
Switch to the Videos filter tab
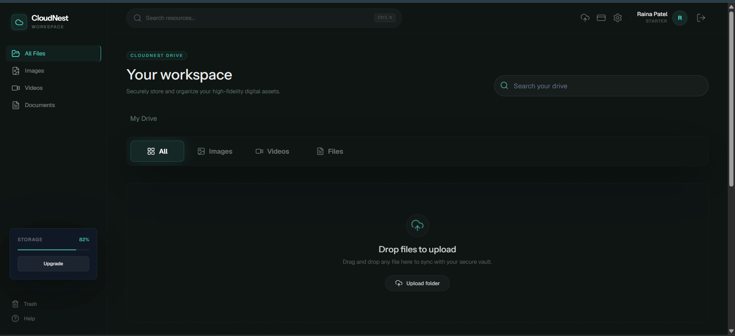(272, 151)
